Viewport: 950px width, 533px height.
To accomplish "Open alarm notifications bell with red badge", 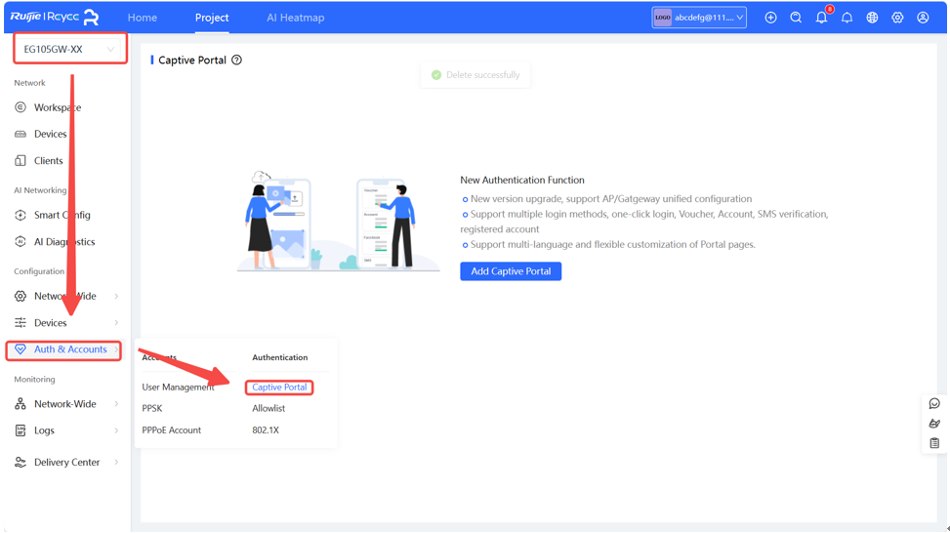I will point(821,18).
